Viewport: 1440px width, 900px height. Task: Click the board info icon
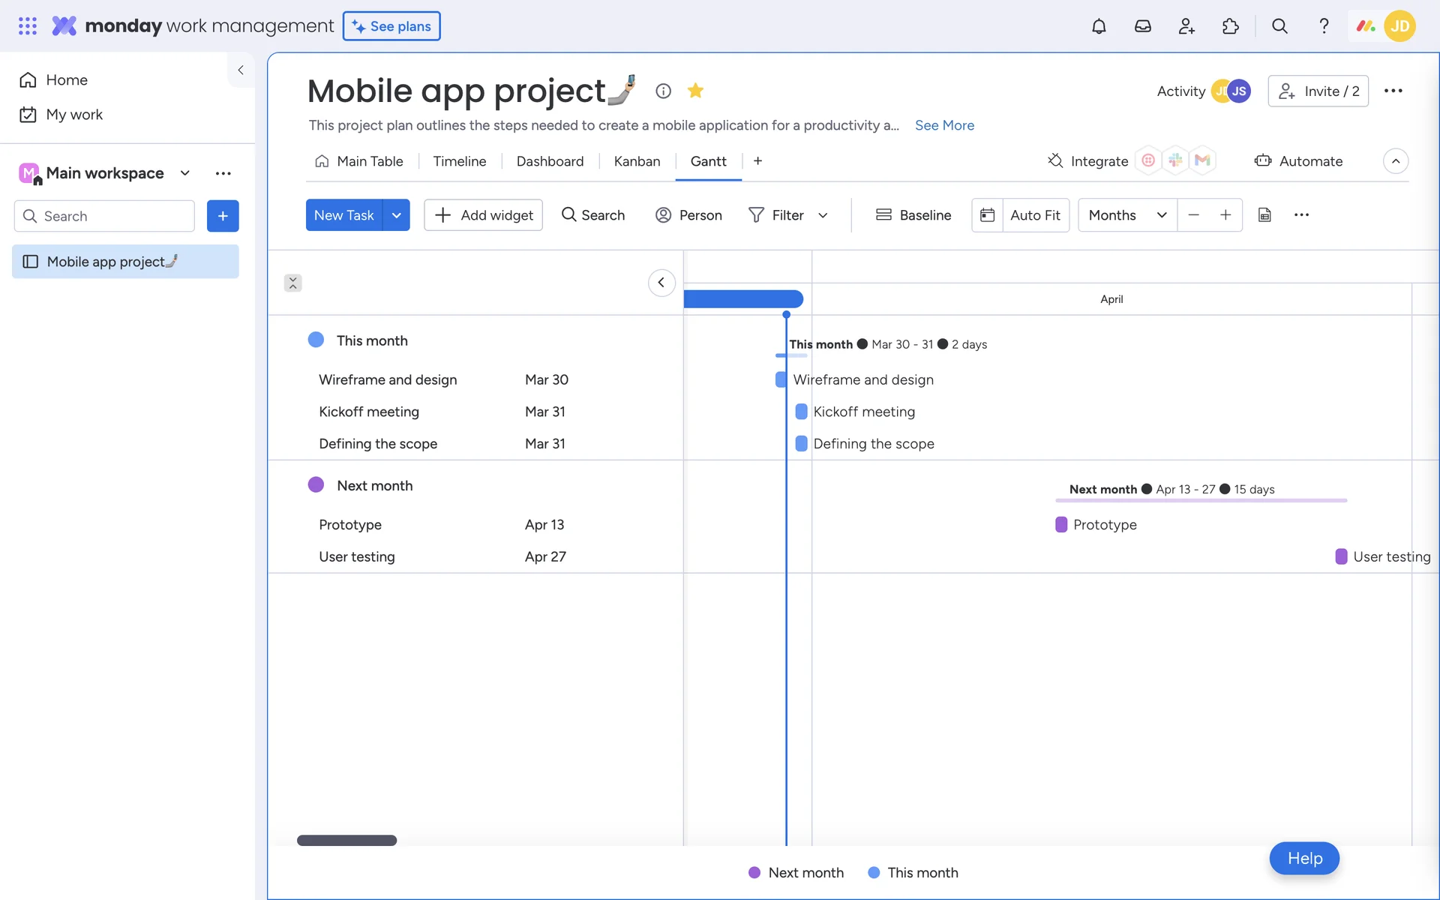coord(663,91)
